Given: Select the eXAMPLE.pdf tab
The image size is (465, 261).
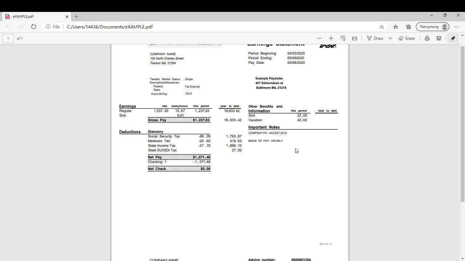Looking at the screenshot, I should click(x=36, y=16).
